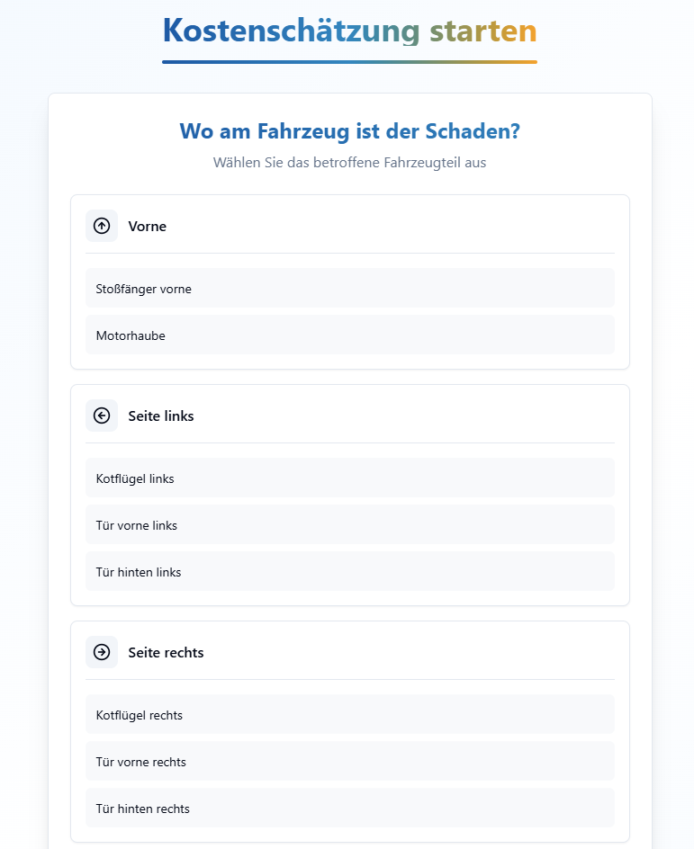Pick Tür hinten rechts
Screen dimensions: 694x849
pyautogui.click(x=349, y=809)
